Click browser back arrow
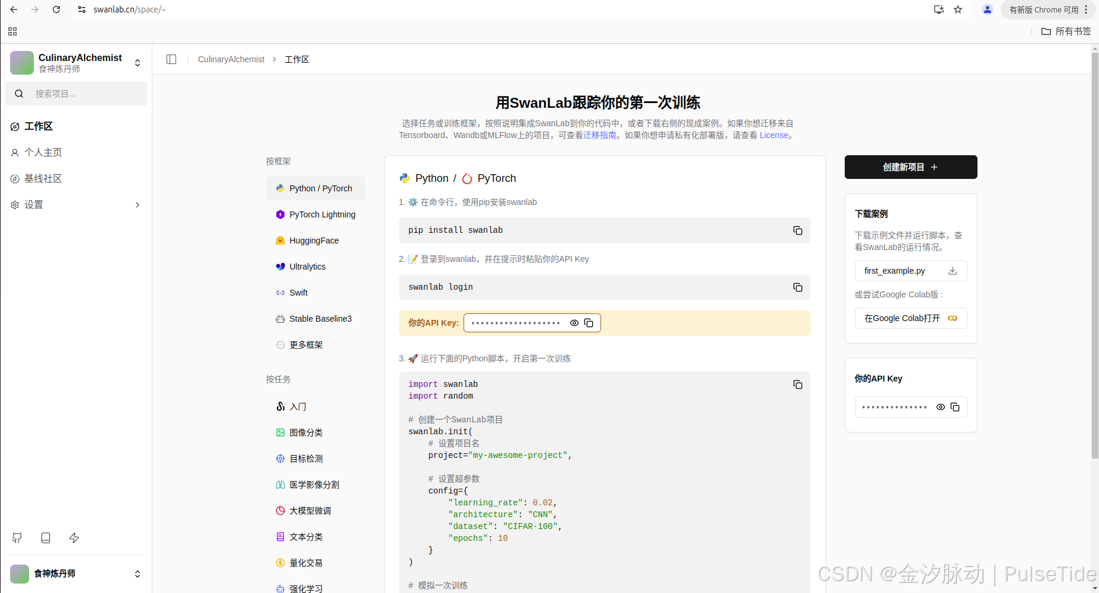 (14, 9)
